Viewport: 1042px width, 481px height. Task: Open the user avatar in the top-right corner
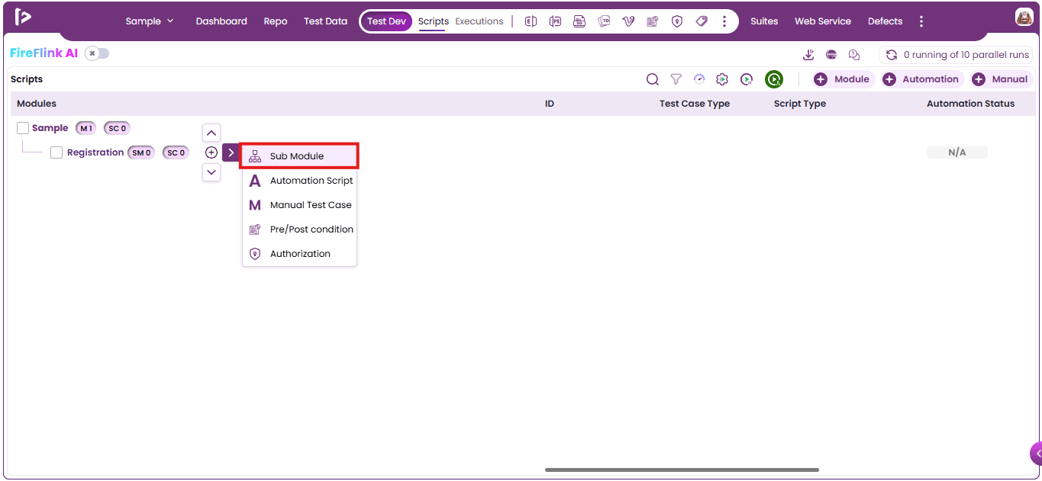1024,17
